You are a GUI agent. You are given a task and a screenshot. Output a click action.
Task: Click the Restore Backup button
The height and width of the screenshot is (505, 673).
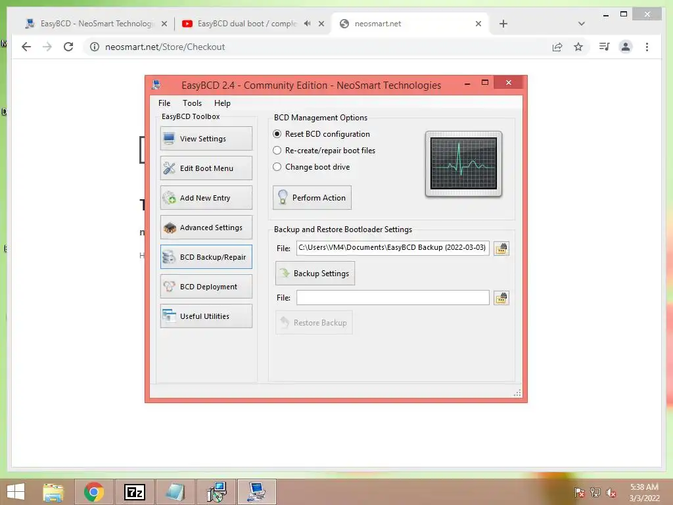pos(313,322)
